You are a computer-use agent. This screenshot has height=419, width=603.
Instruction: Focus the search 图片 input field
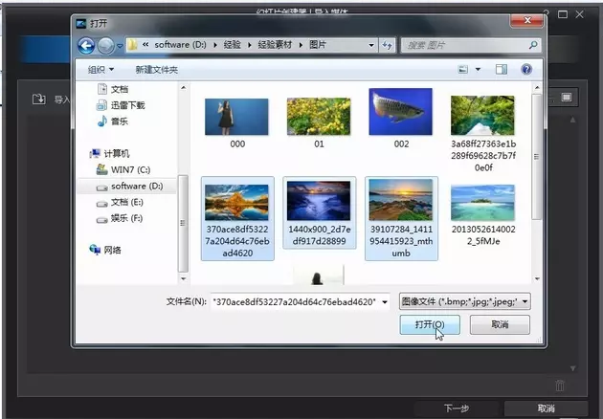(x=470, y=45)
